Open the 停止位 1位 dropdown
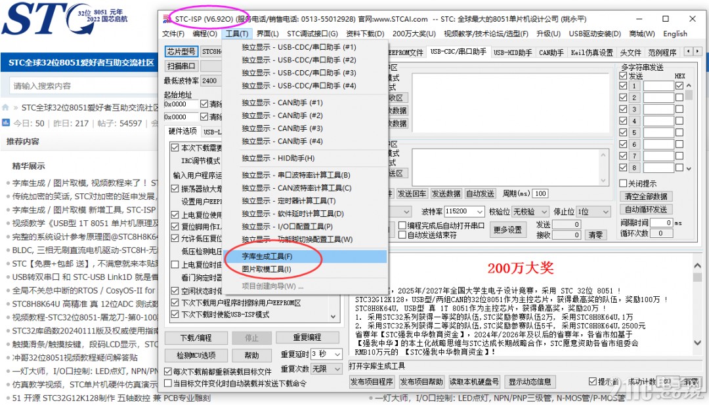Image resolution: width=709 pixels, height=405 pixels. click(x=605, y=211)
